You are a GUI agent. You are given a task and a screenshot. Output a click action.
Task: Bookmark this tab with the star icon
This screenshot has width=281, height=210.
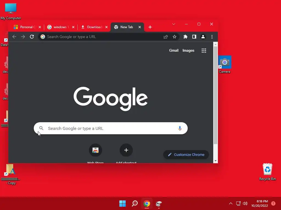coord(174,37)
